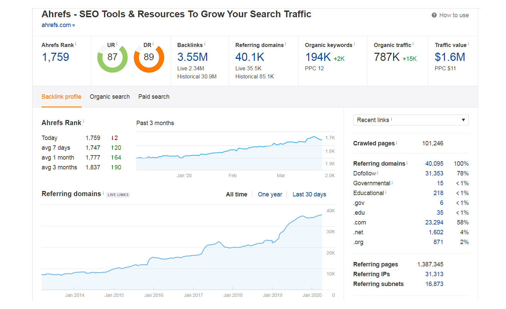Screen dimensions: 506x309
Task: Click the Organic traffic 787K value
Action: [387, 57]
